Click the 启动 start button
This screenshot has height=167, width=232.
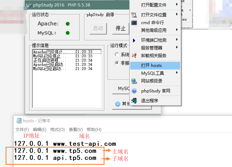98,29
